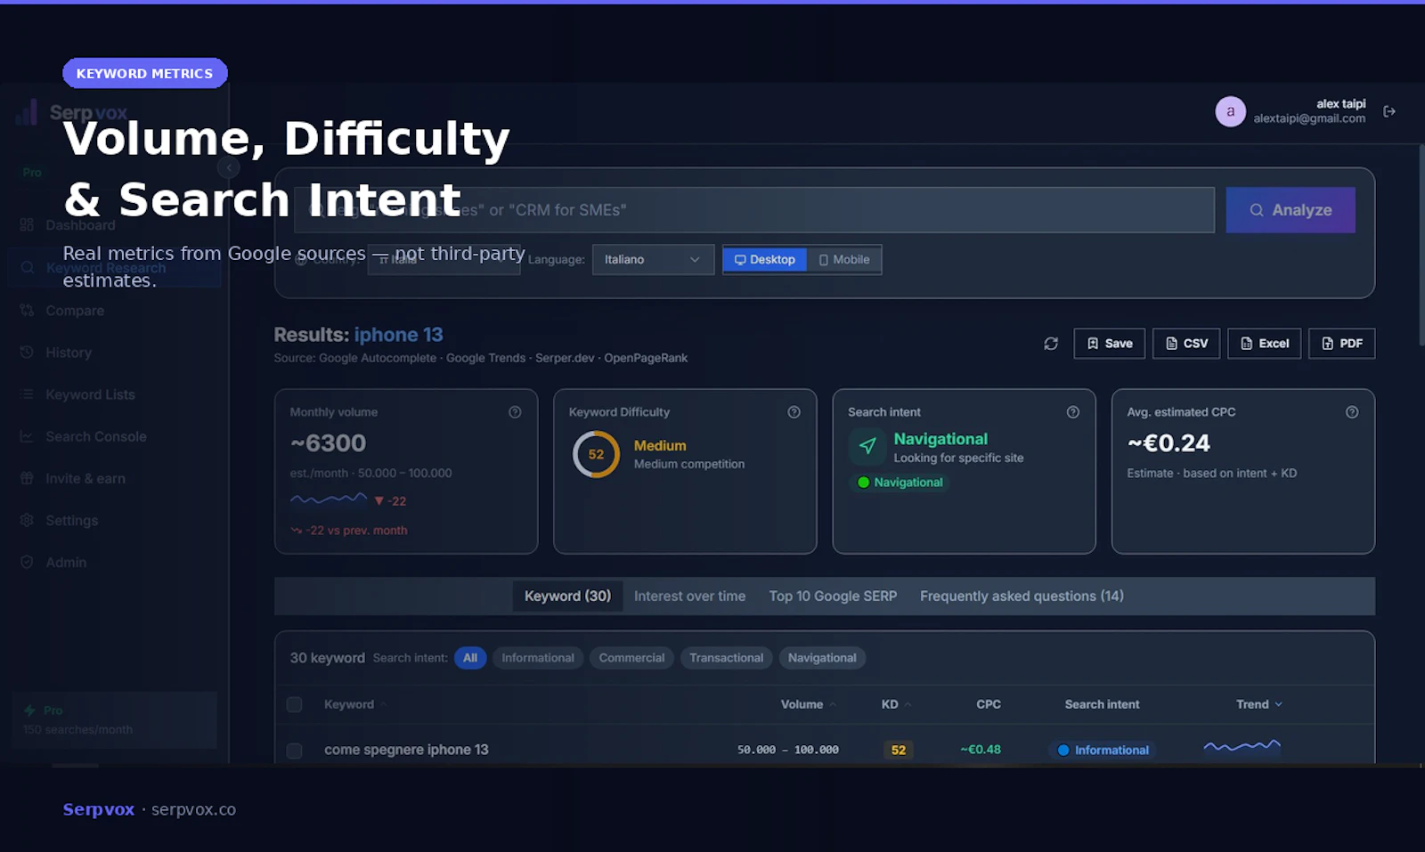Screen dimensions: 1425x852
Task: Filter keywords by Commercial intent
Action: coord(631,658)
